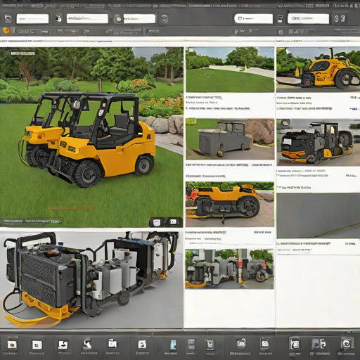Click the last icon at bottom-right of toolbar
The image size is (360, 360).
[x=347, y=344]
